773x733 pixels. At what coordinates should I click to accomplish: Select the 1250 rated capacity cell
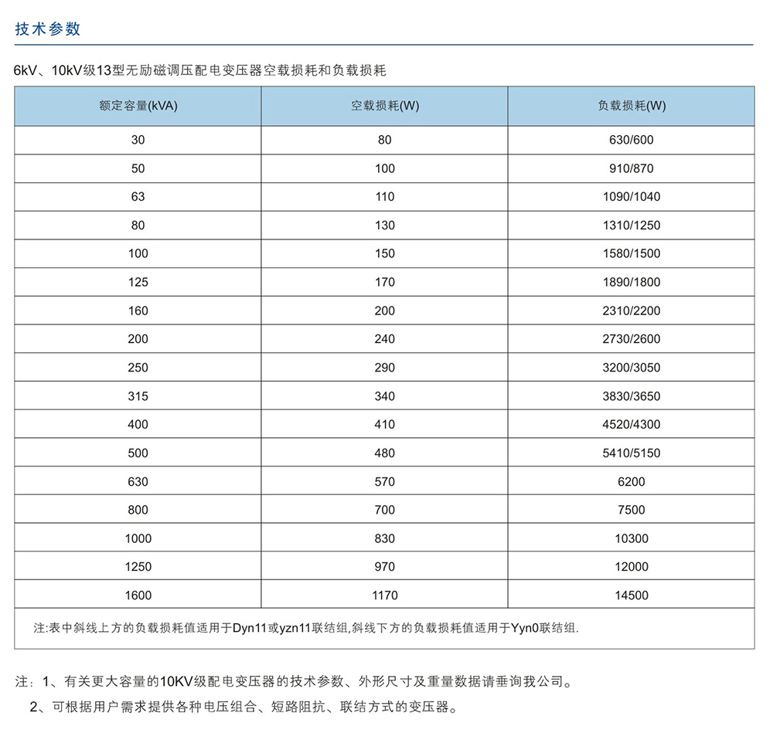[x=138, y=566]
